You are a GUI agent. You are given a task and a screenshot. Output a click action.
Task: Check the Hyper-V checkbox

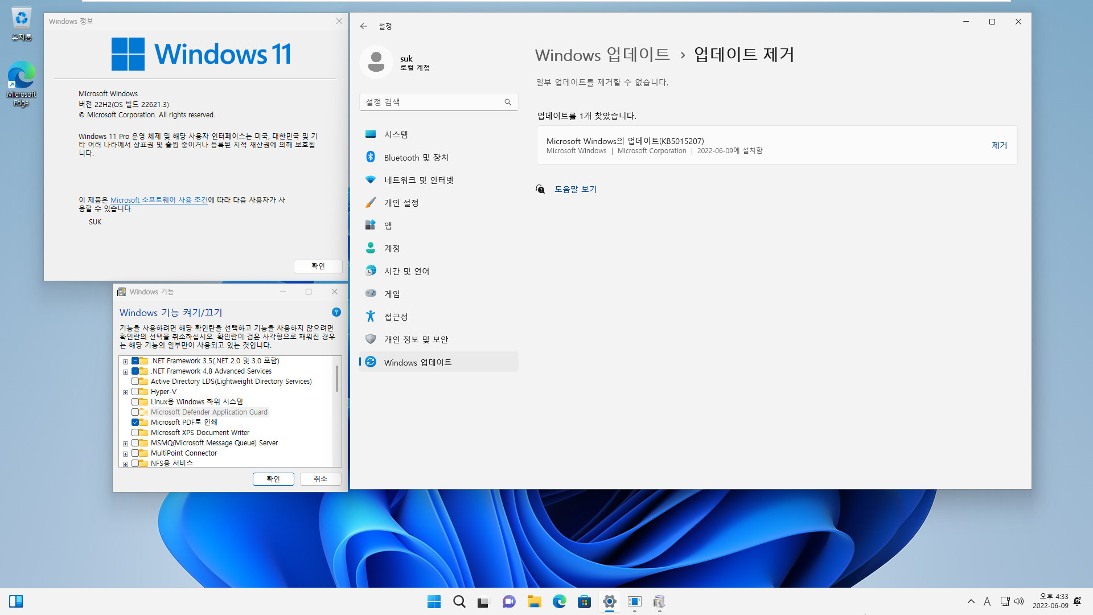pyautogui.click(x=135, y=392)
